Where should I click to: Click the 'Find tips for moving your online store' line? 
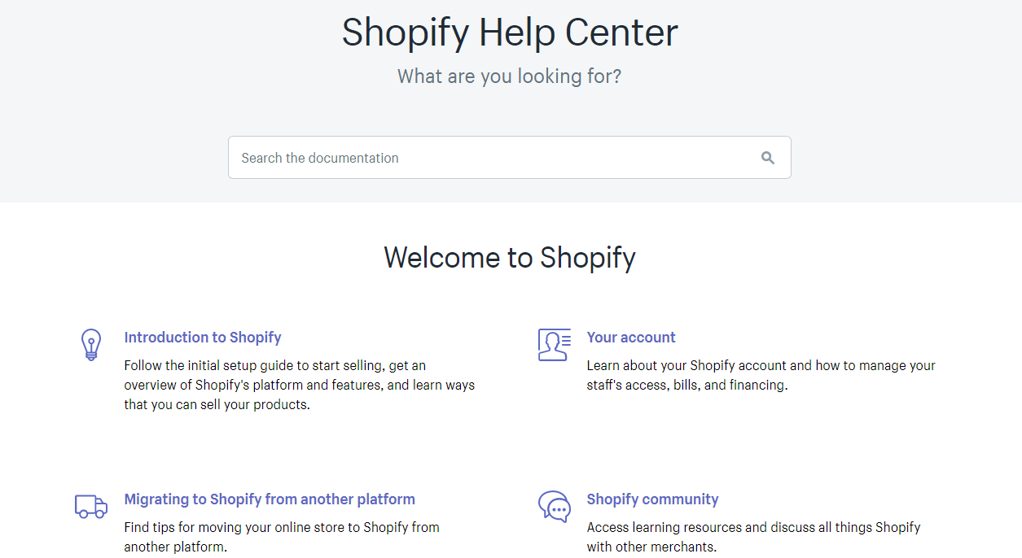tap(282, 527)
